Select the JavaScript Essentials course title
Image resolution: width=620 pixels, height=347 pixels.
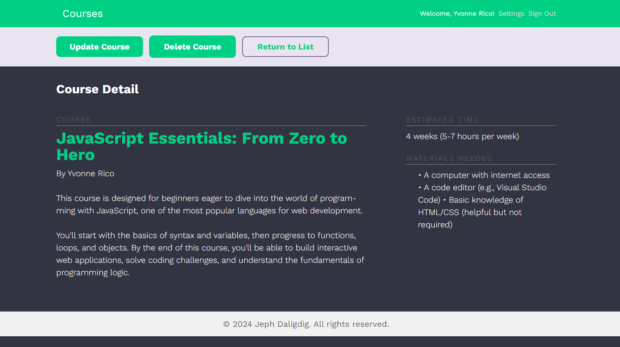[x=202, y=146]
